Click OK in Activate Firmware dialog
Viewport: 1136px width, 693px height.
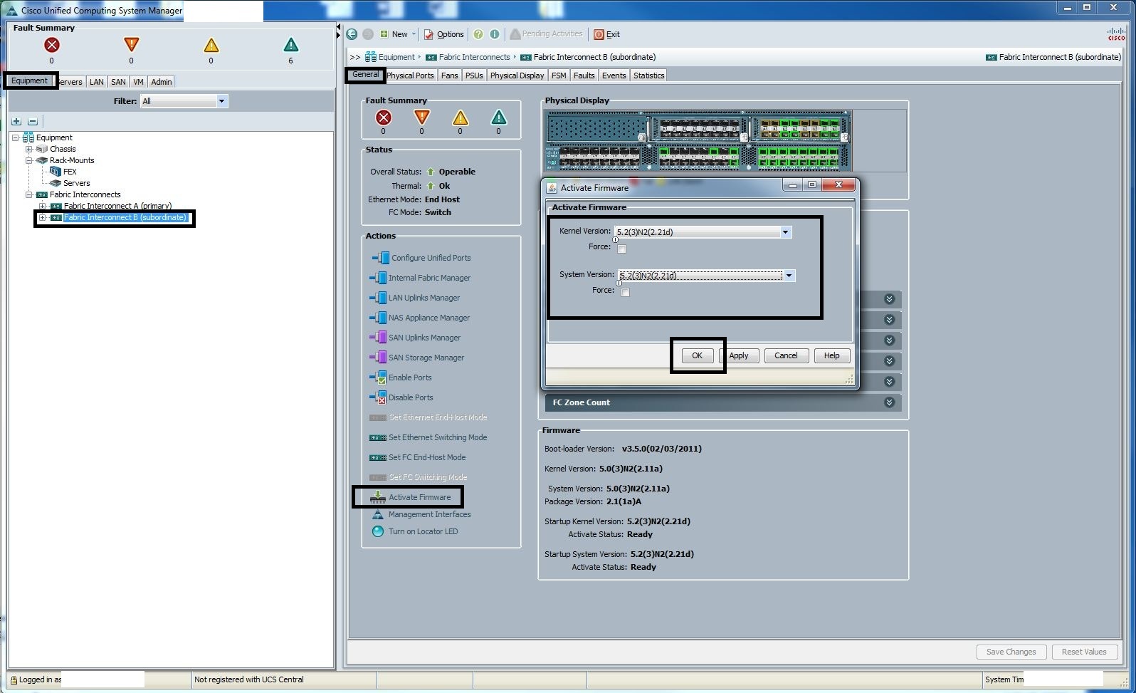(x=697, y=355)
